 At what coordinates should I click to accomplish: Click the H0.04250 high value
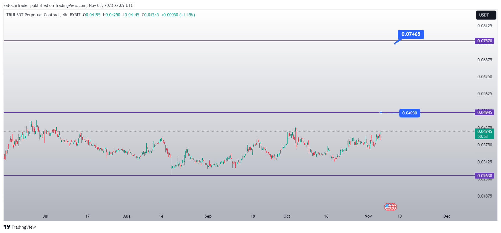coord(112,15)
